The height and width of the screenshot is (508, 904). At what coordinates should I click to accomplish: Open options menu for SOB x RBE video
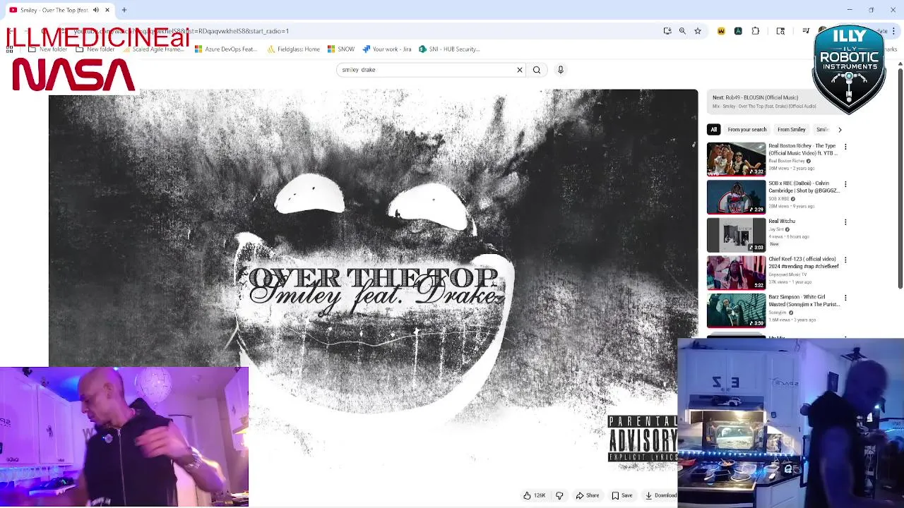point(845,184)
